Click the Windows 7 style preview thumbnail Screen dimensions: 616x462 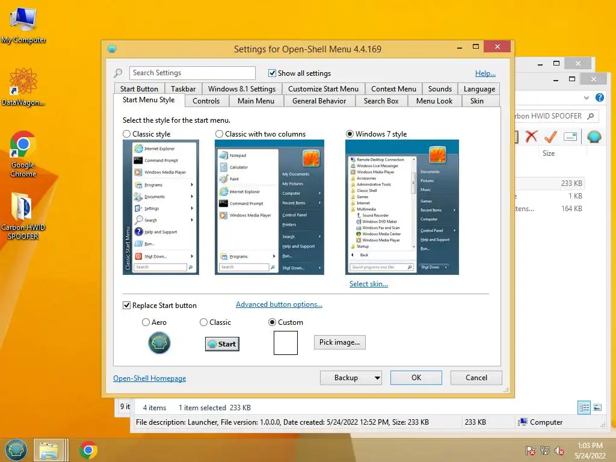tap(402, 207)
